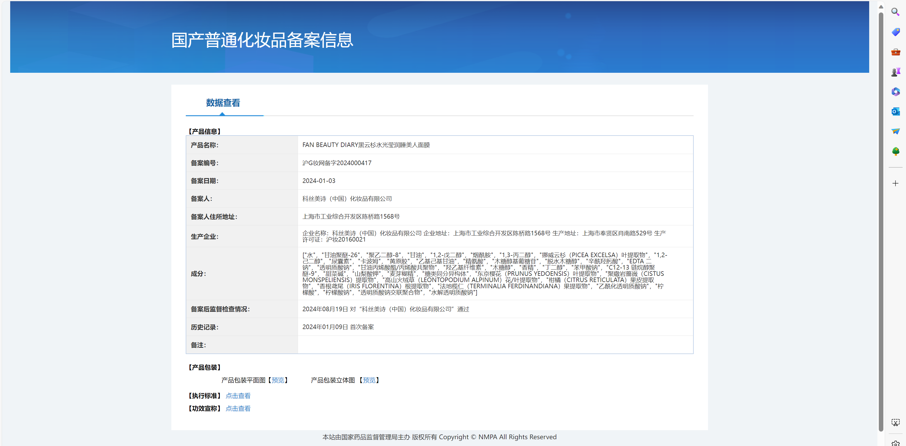Preview the 产品包装平面图 link
This screenshot has height=446, width=906.
coord(278,380)
